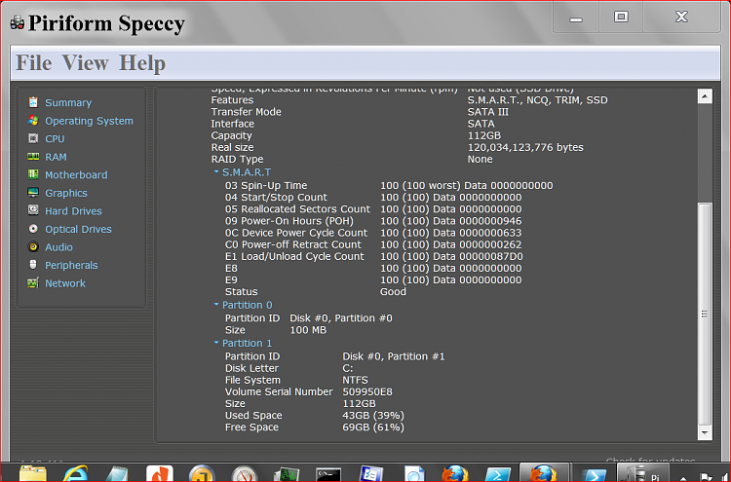Select the Hard Drives section
This screenshot has width=731, height=482.
(x=73, y=211)
